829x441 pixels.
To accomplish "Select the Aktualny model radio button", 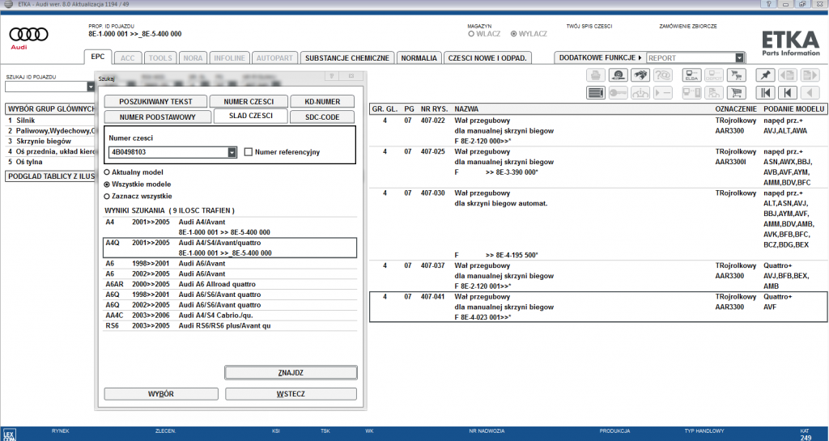I will tap(107, 172).
